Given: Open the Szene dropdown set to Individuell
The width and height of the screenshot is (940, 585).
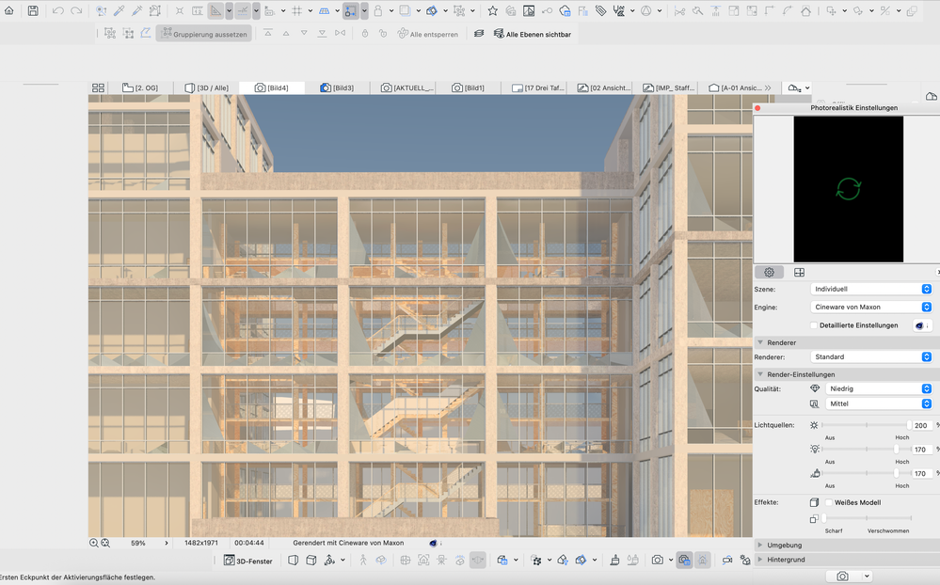Looking at the screenshot, I should click(871, 289).
